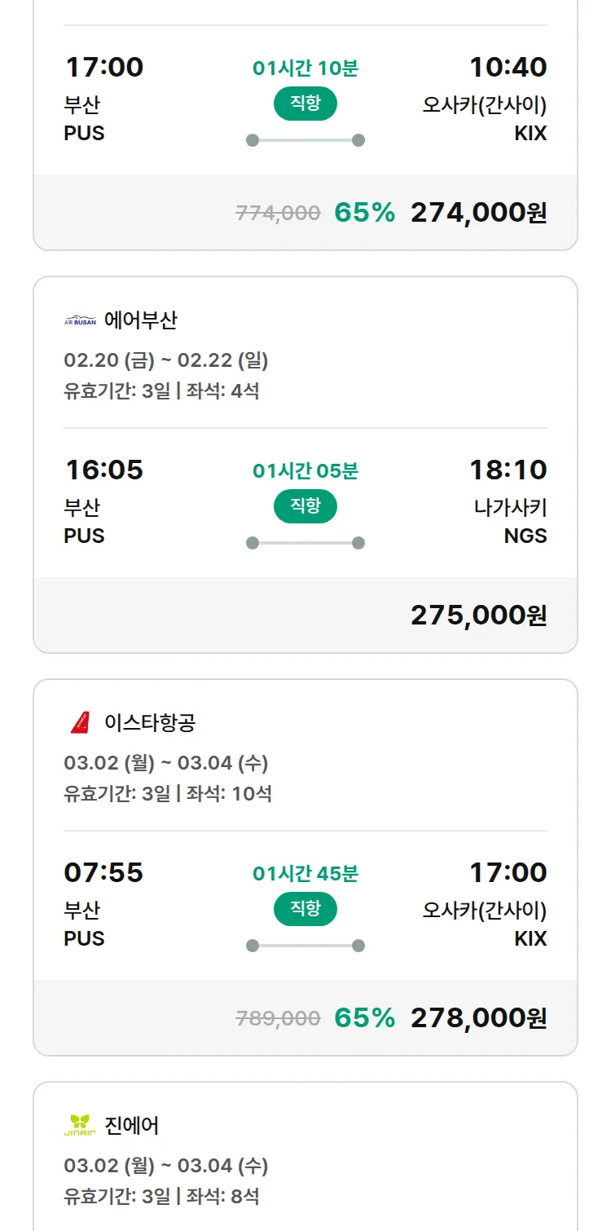Select the 278,000원 Eastar fare
The width and height of the screenshot is (611, 1231).
478,1018
